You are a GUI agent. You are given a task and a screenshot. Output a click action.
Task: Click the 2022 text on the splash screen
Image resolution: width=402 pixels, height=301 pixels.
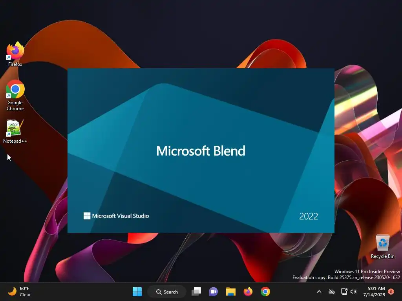click(x=309, y=216)
